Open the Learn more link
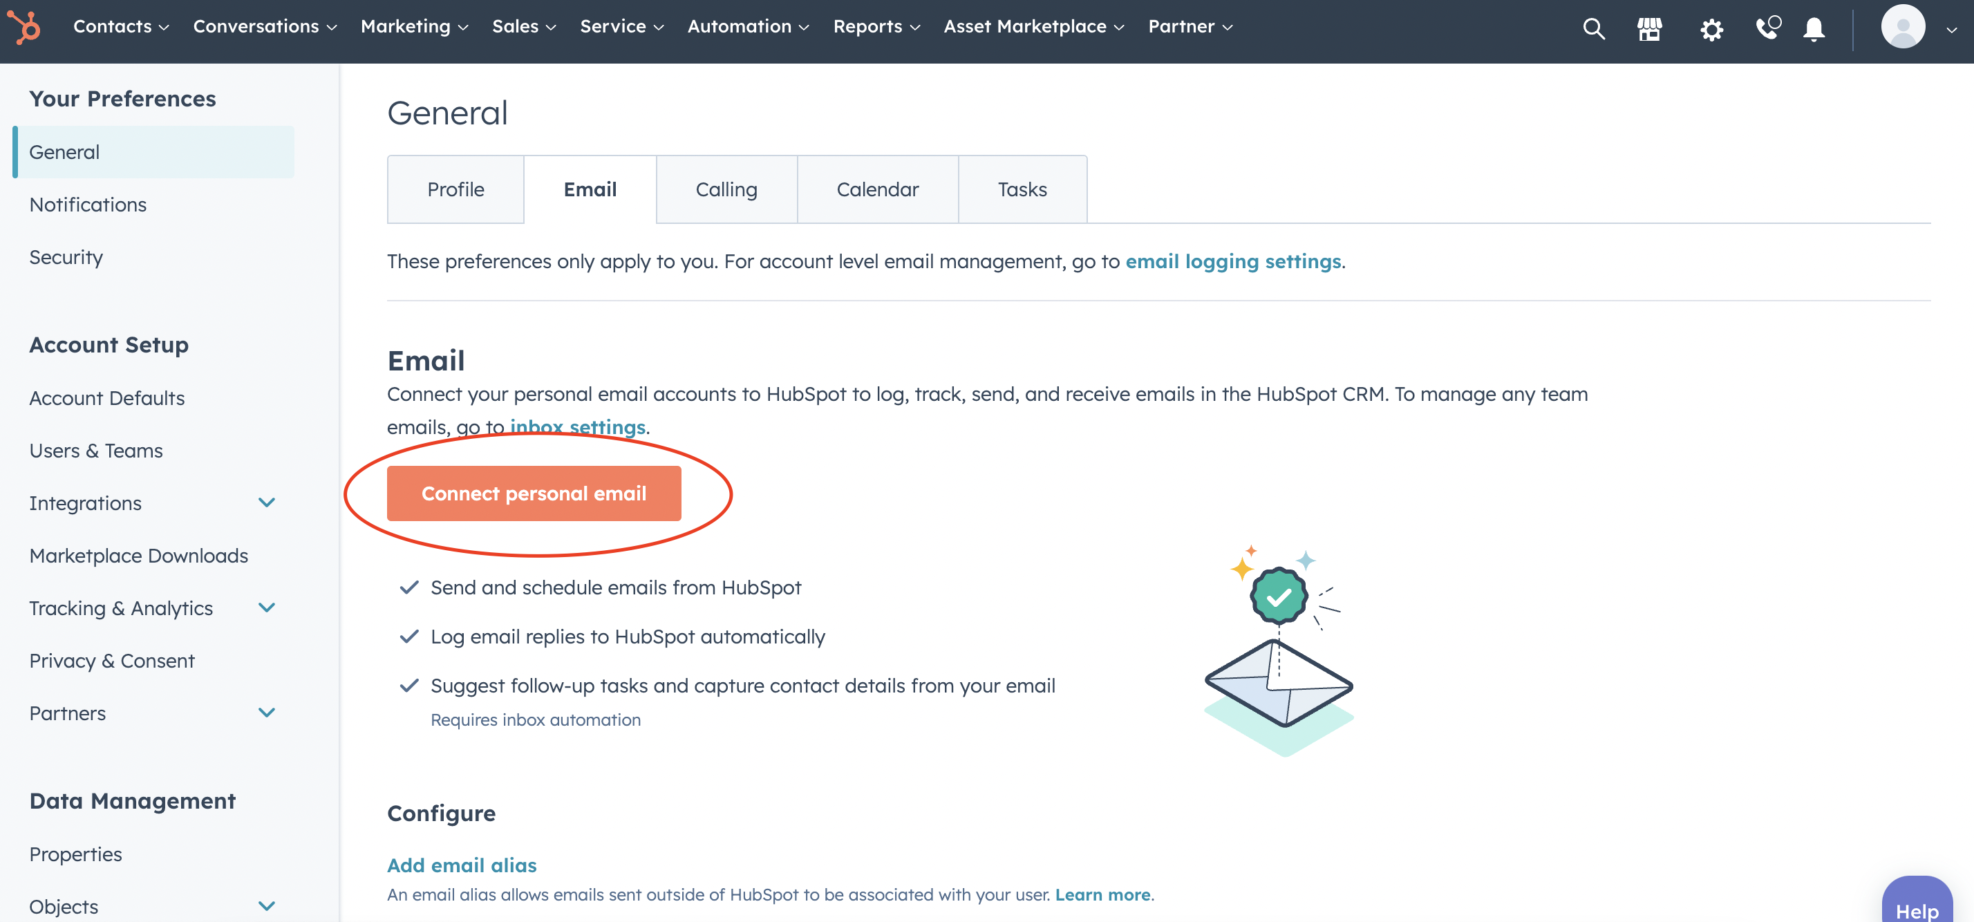This screenshot has width=1974, height=922. (x=1102, y=894)
